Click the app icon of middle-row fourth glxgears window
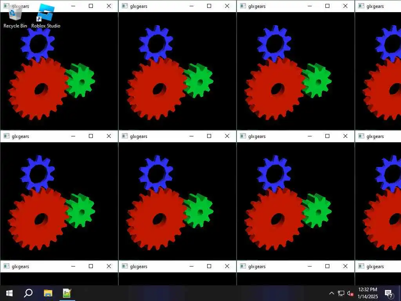The height and width of the screenshot is (301, 401). coord(361,136)
